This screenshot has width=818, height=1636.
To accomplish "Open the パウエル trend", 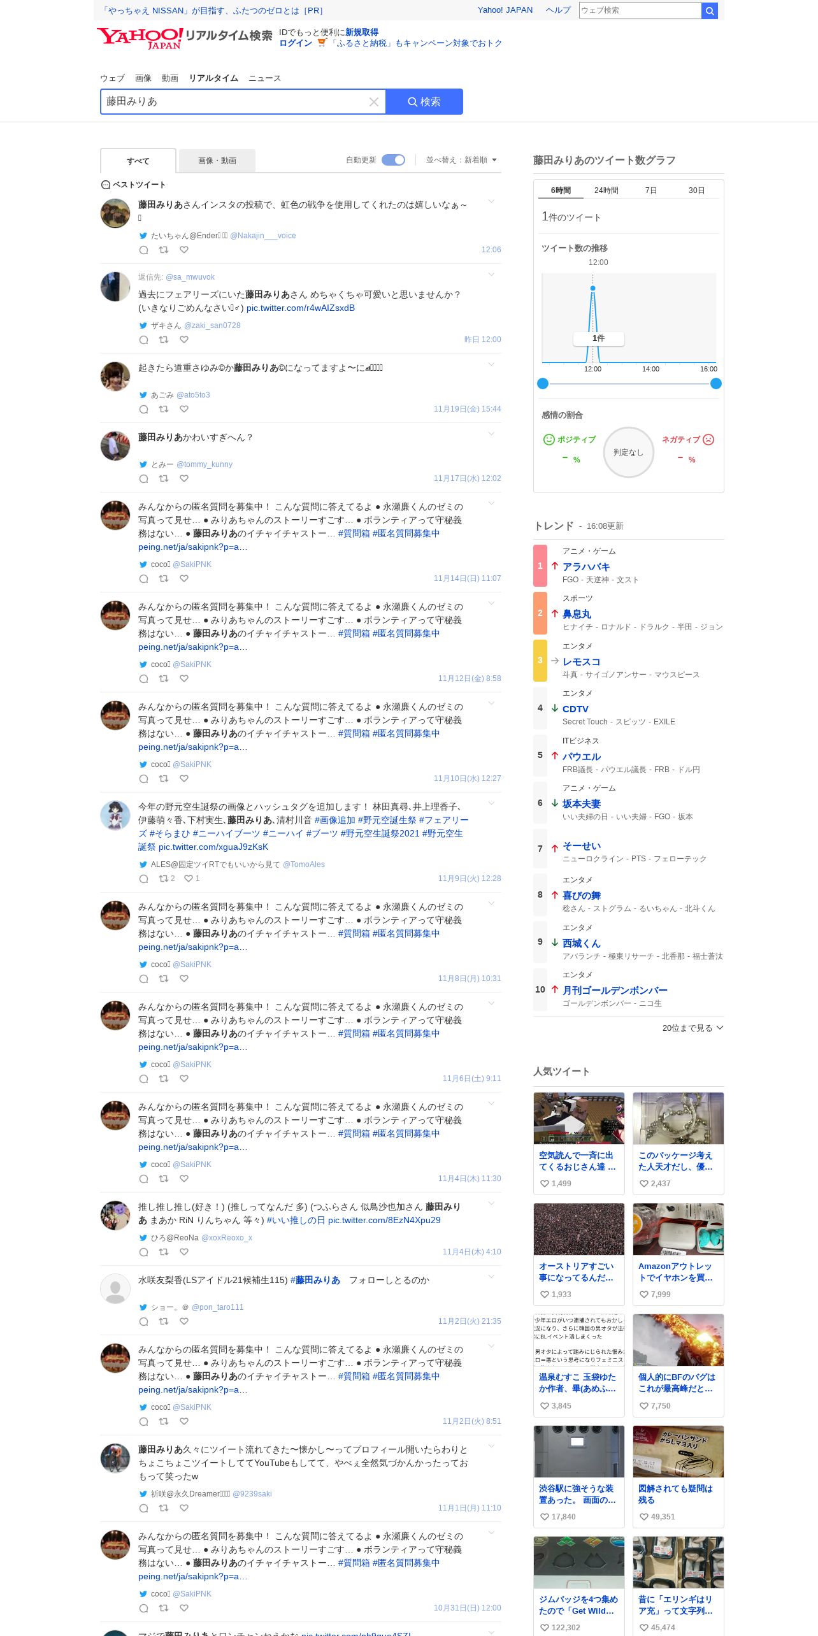I will 582,757.
